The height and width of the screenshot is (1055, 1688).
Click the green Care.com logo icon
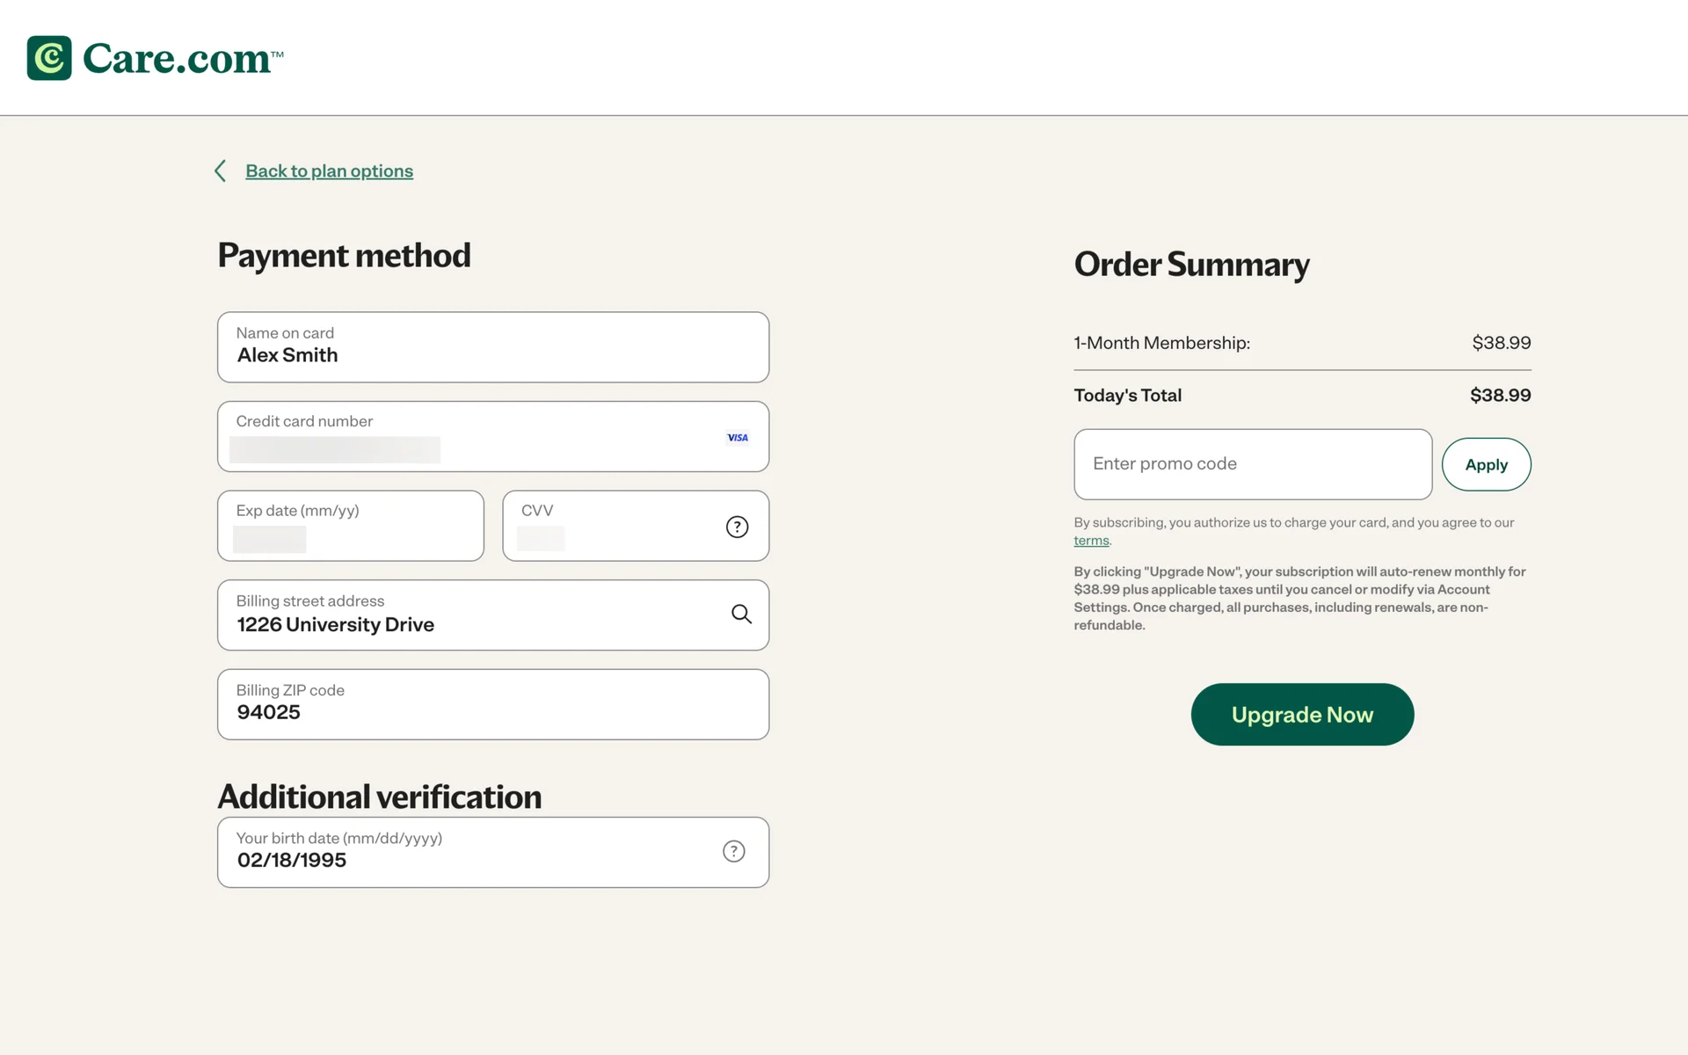49,58
